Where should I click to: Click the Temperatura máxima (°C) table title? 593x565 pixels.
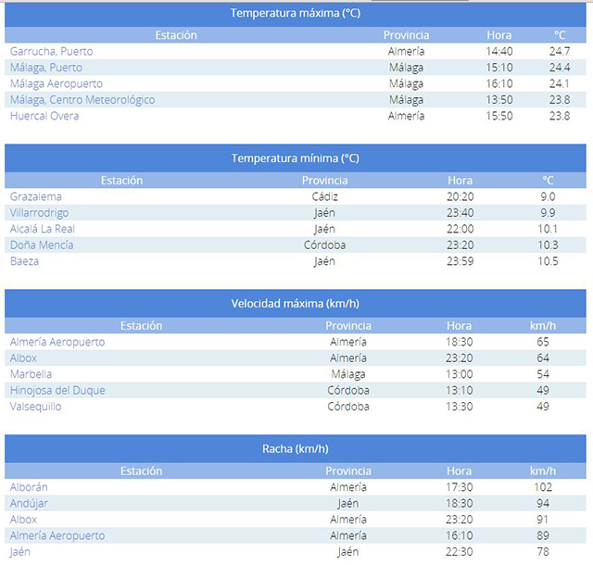point(296,13)
